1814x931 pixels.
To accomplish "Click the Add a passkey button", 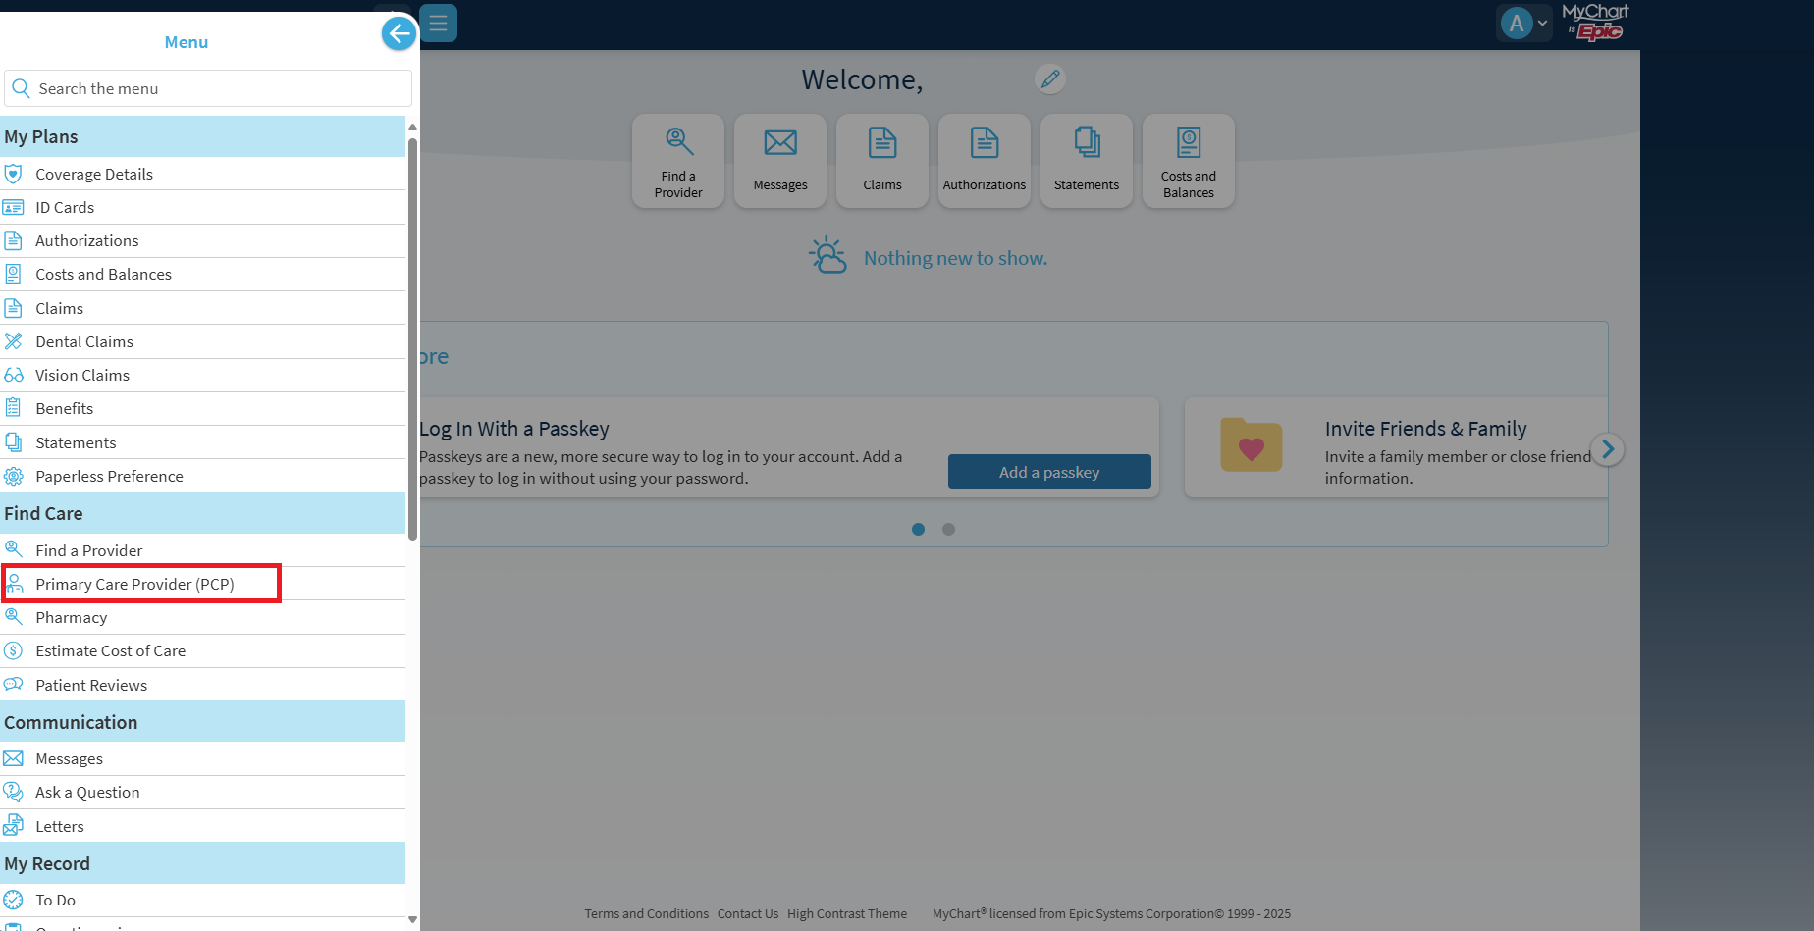I will [x=1048, y=472].
